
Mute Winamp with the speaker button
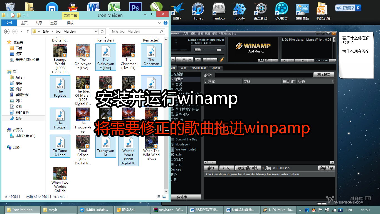click(x=198, y=50)
